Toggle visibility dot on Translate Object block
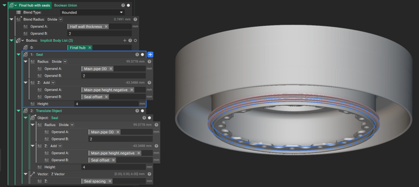 (142, 111)
